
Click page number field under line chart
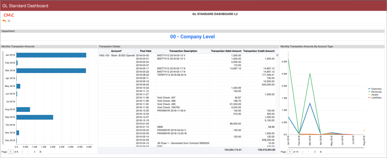tap(290, 152)
